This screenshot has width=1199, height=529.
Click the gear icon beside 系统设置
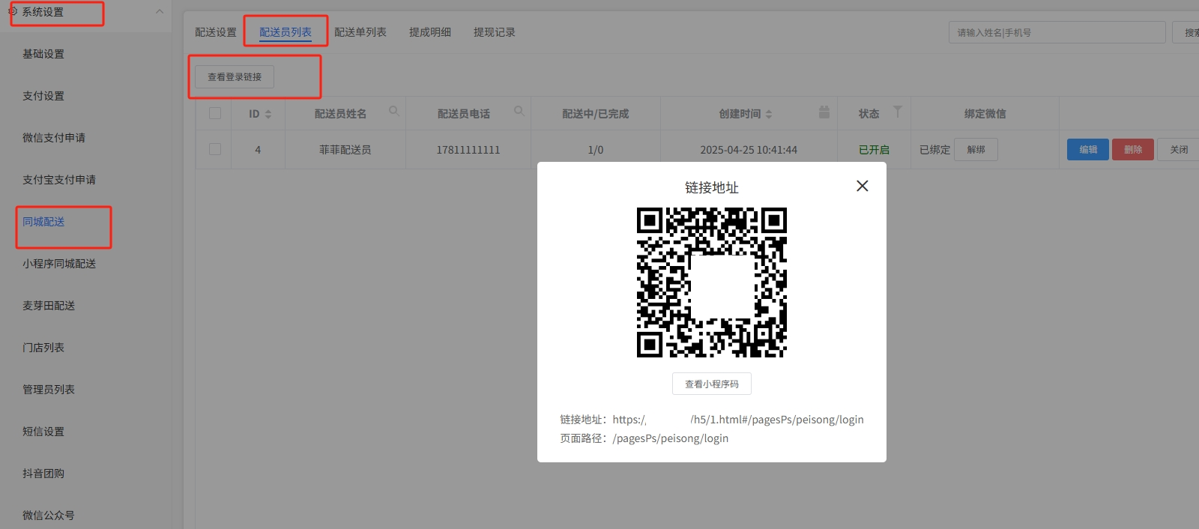pos(12,11)
